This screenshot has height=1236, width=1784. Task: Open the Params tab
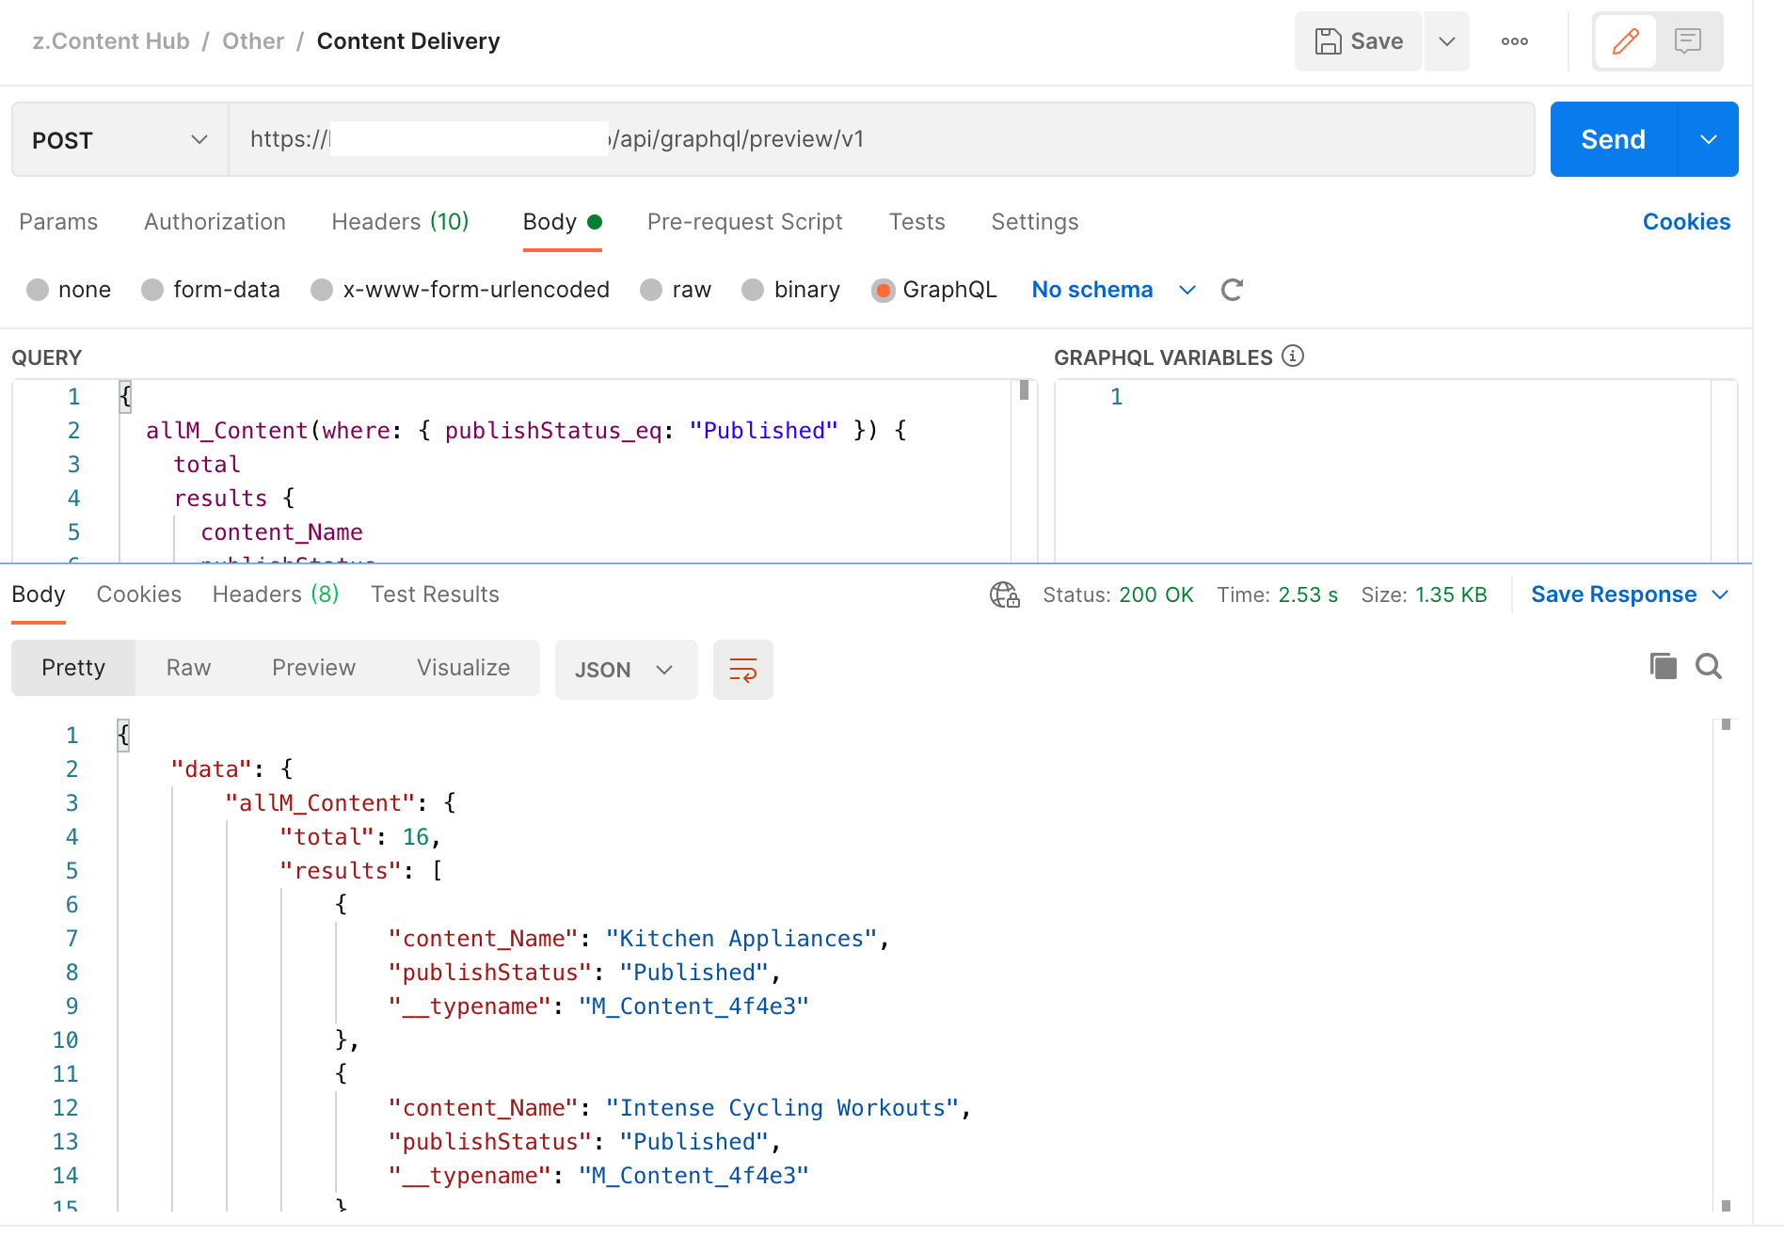pyautogui.click(x=58, y=222)
